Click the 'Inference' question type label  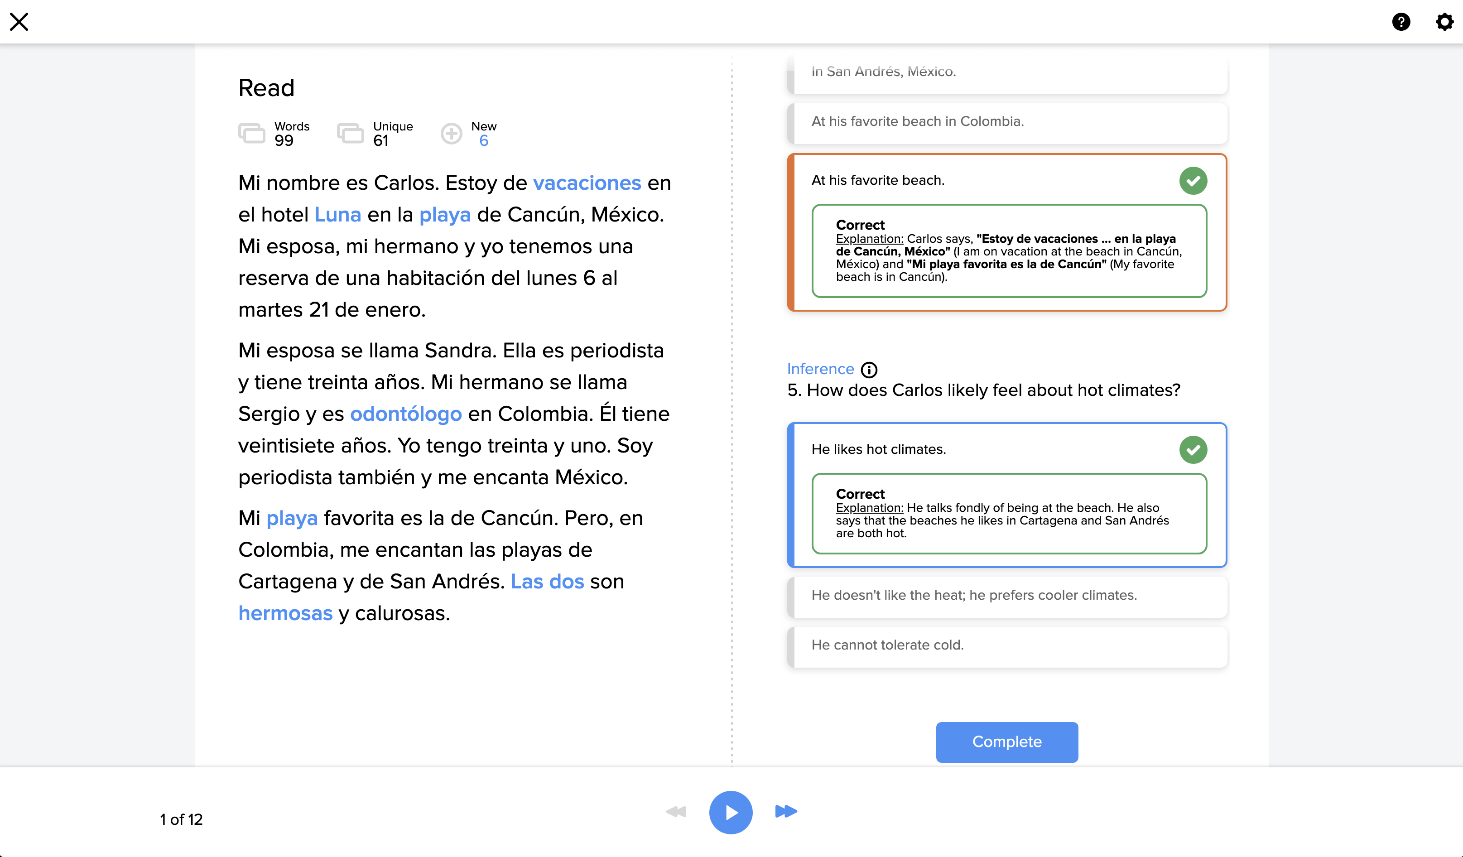click(820, 369)
